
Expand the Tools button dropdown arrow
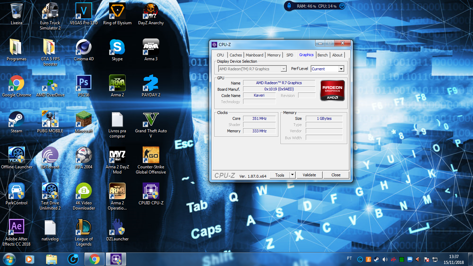[x=292, y=175]
